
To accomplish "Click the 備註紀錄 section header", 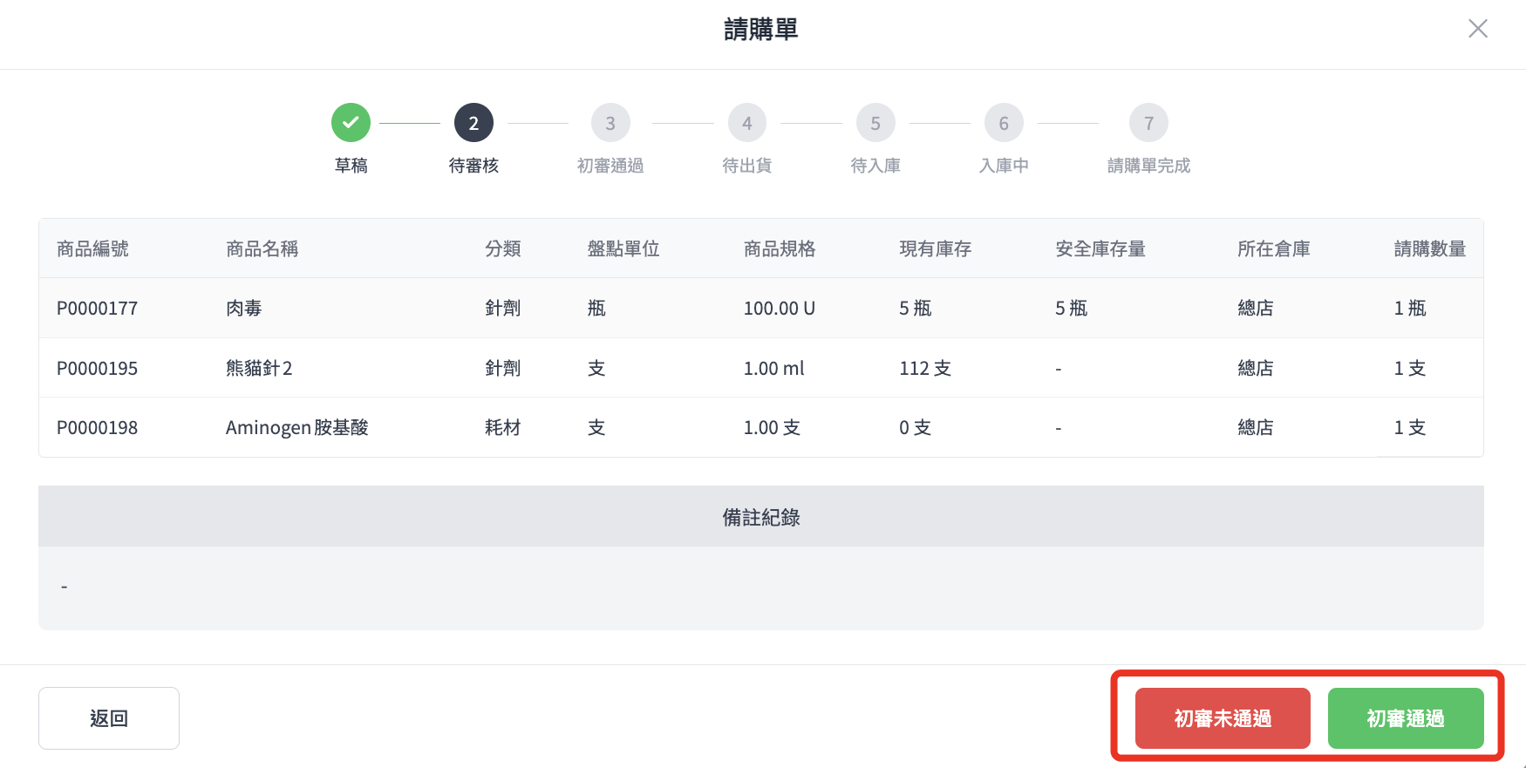I will 760,517.
